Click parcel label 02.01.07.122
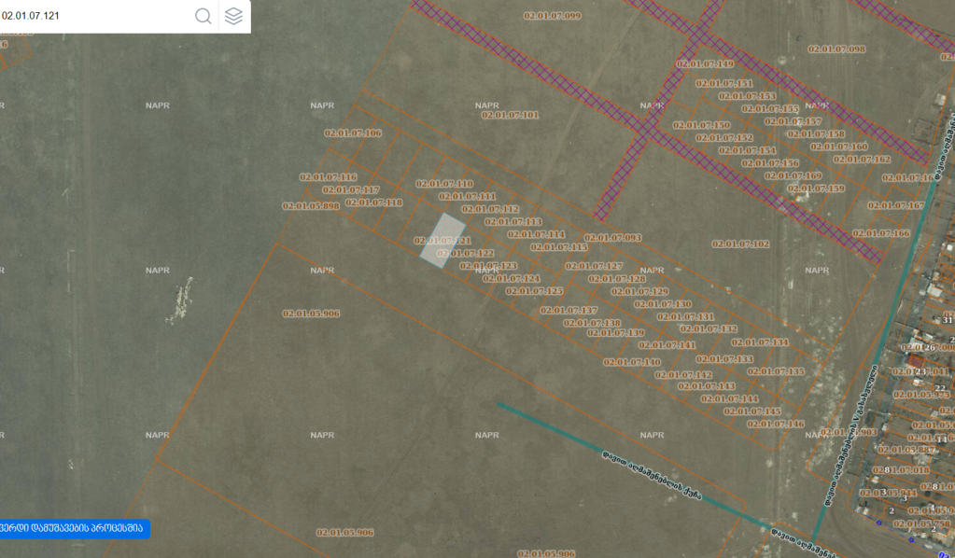This screenshot has height=558, width=955. pos(465,253)
